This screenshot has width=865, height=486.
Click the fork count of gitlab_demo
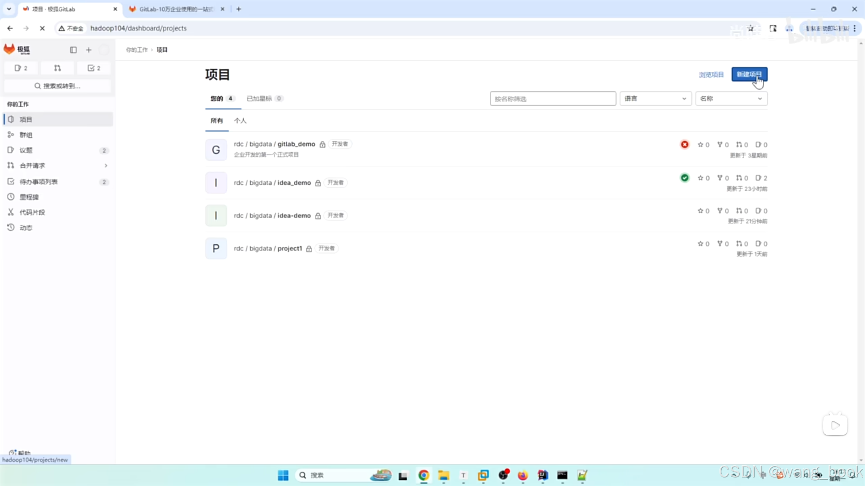coord(723,144)
